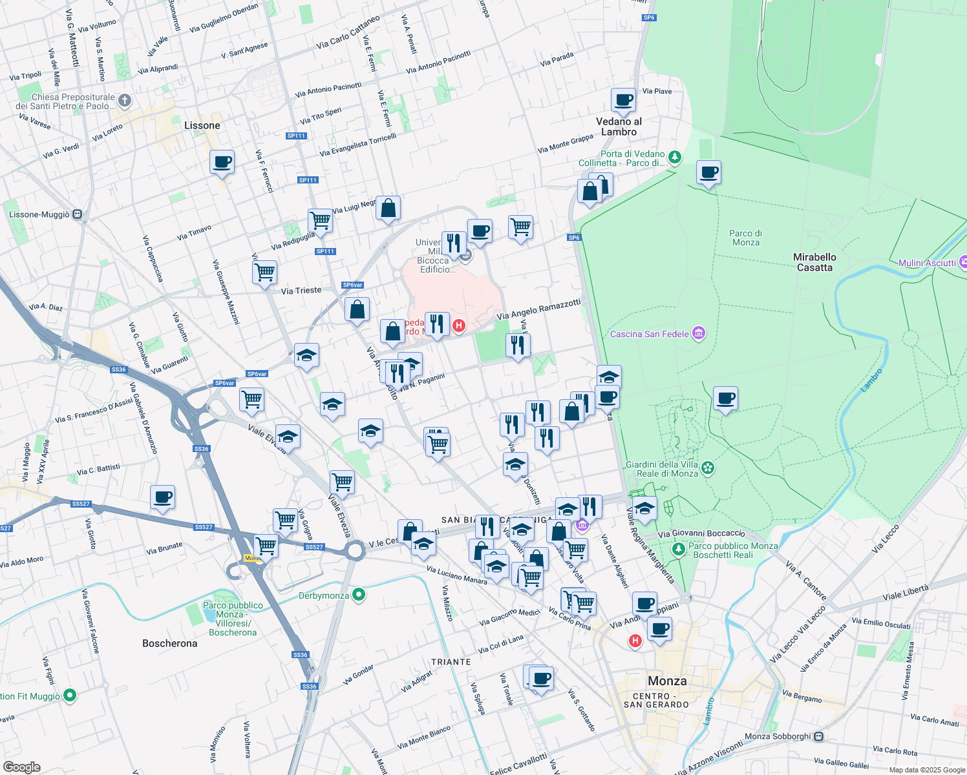This screenshot has width=967, height=775.
Task: Click the cafe marker next to the university restaurant
Action: coord(480,232)
